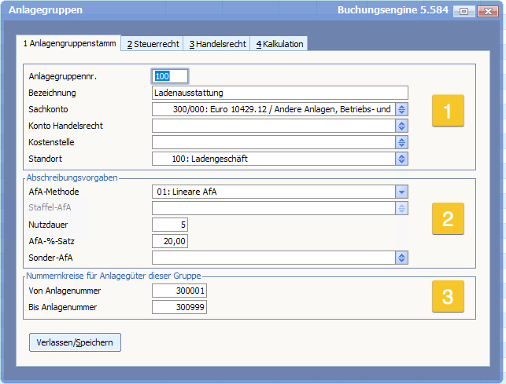This screenshot has height=384, width=506.
Task: Click the Von Anlagenummer field
Action: pos(179,291)
